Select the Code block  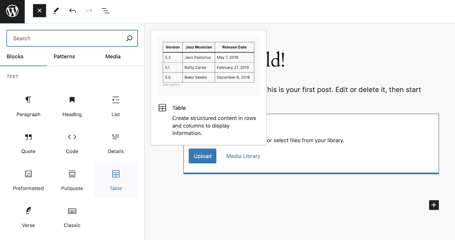click(72, 144)
